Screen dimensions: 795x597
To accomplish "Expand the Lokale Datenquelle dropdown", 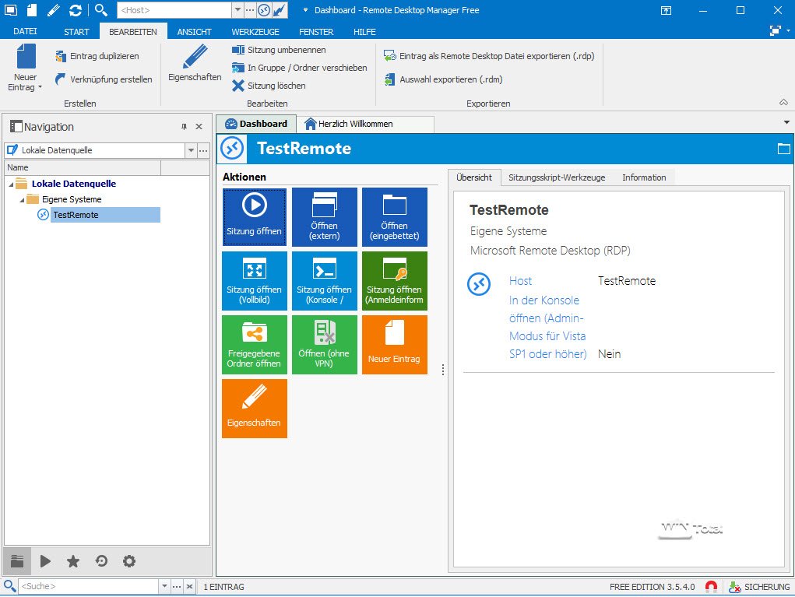I will (191, 149).
